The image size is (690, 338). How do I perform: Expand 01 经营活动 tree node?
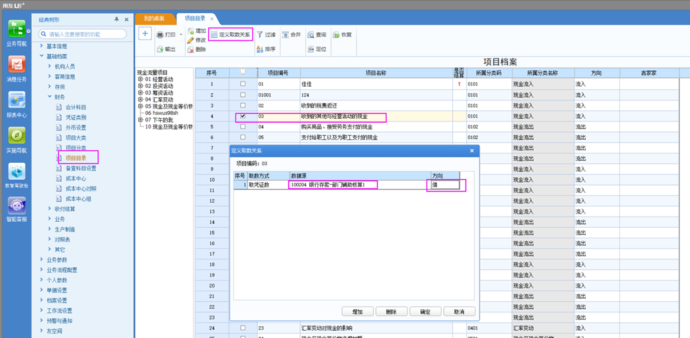pos(140,79)
